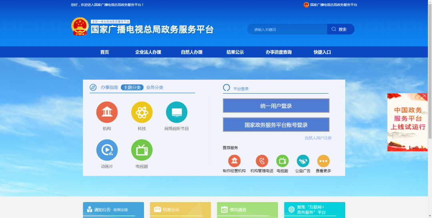
Task: Click the small emblem icon at top right
Action: (306, 5)
